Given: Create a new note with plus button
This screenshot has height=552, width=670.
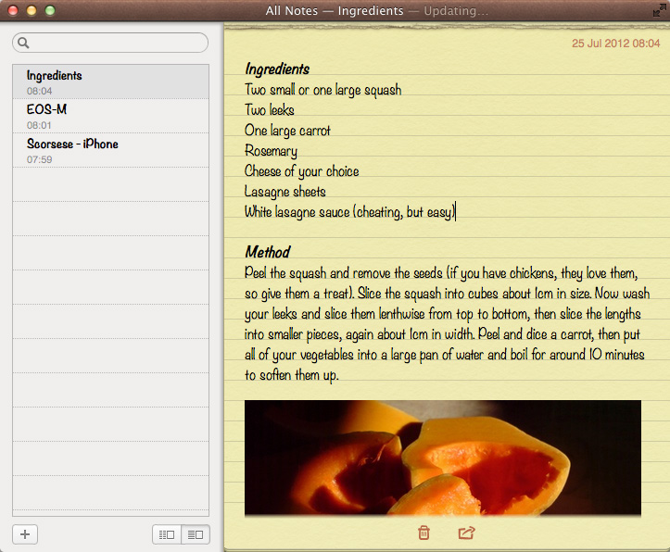Looking at the screenshot, I should click(25, 533).
